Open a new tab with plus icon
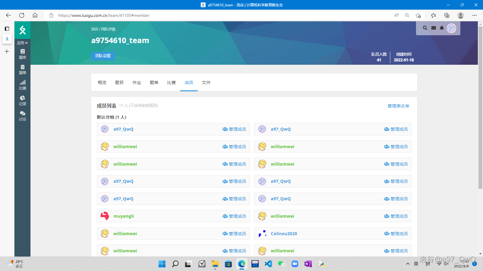 tap(7, 51)
